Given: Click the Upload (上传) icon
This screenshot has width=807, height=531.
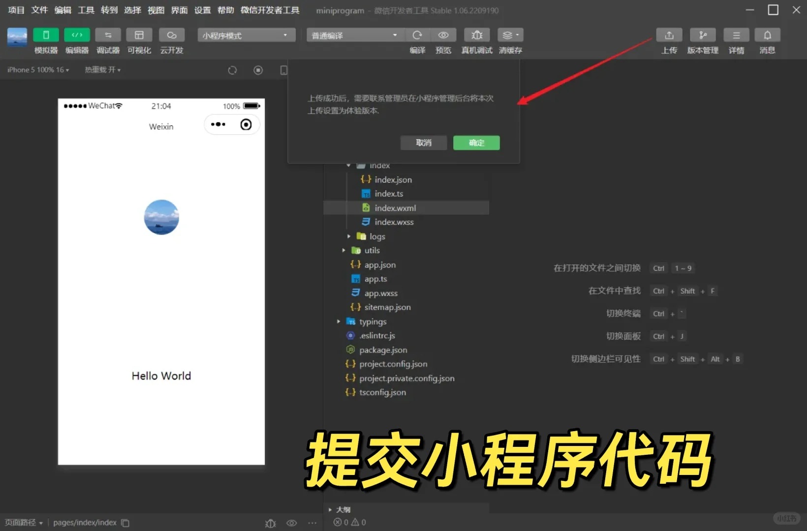Looking at the screenshot, I should [669, 35].
